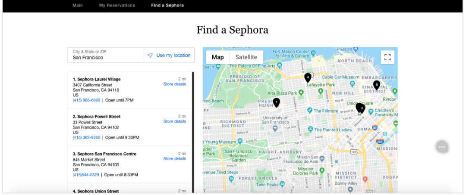
Task: Open Store details for Sephora Laurel Village
Action: [x=175, y=84]
